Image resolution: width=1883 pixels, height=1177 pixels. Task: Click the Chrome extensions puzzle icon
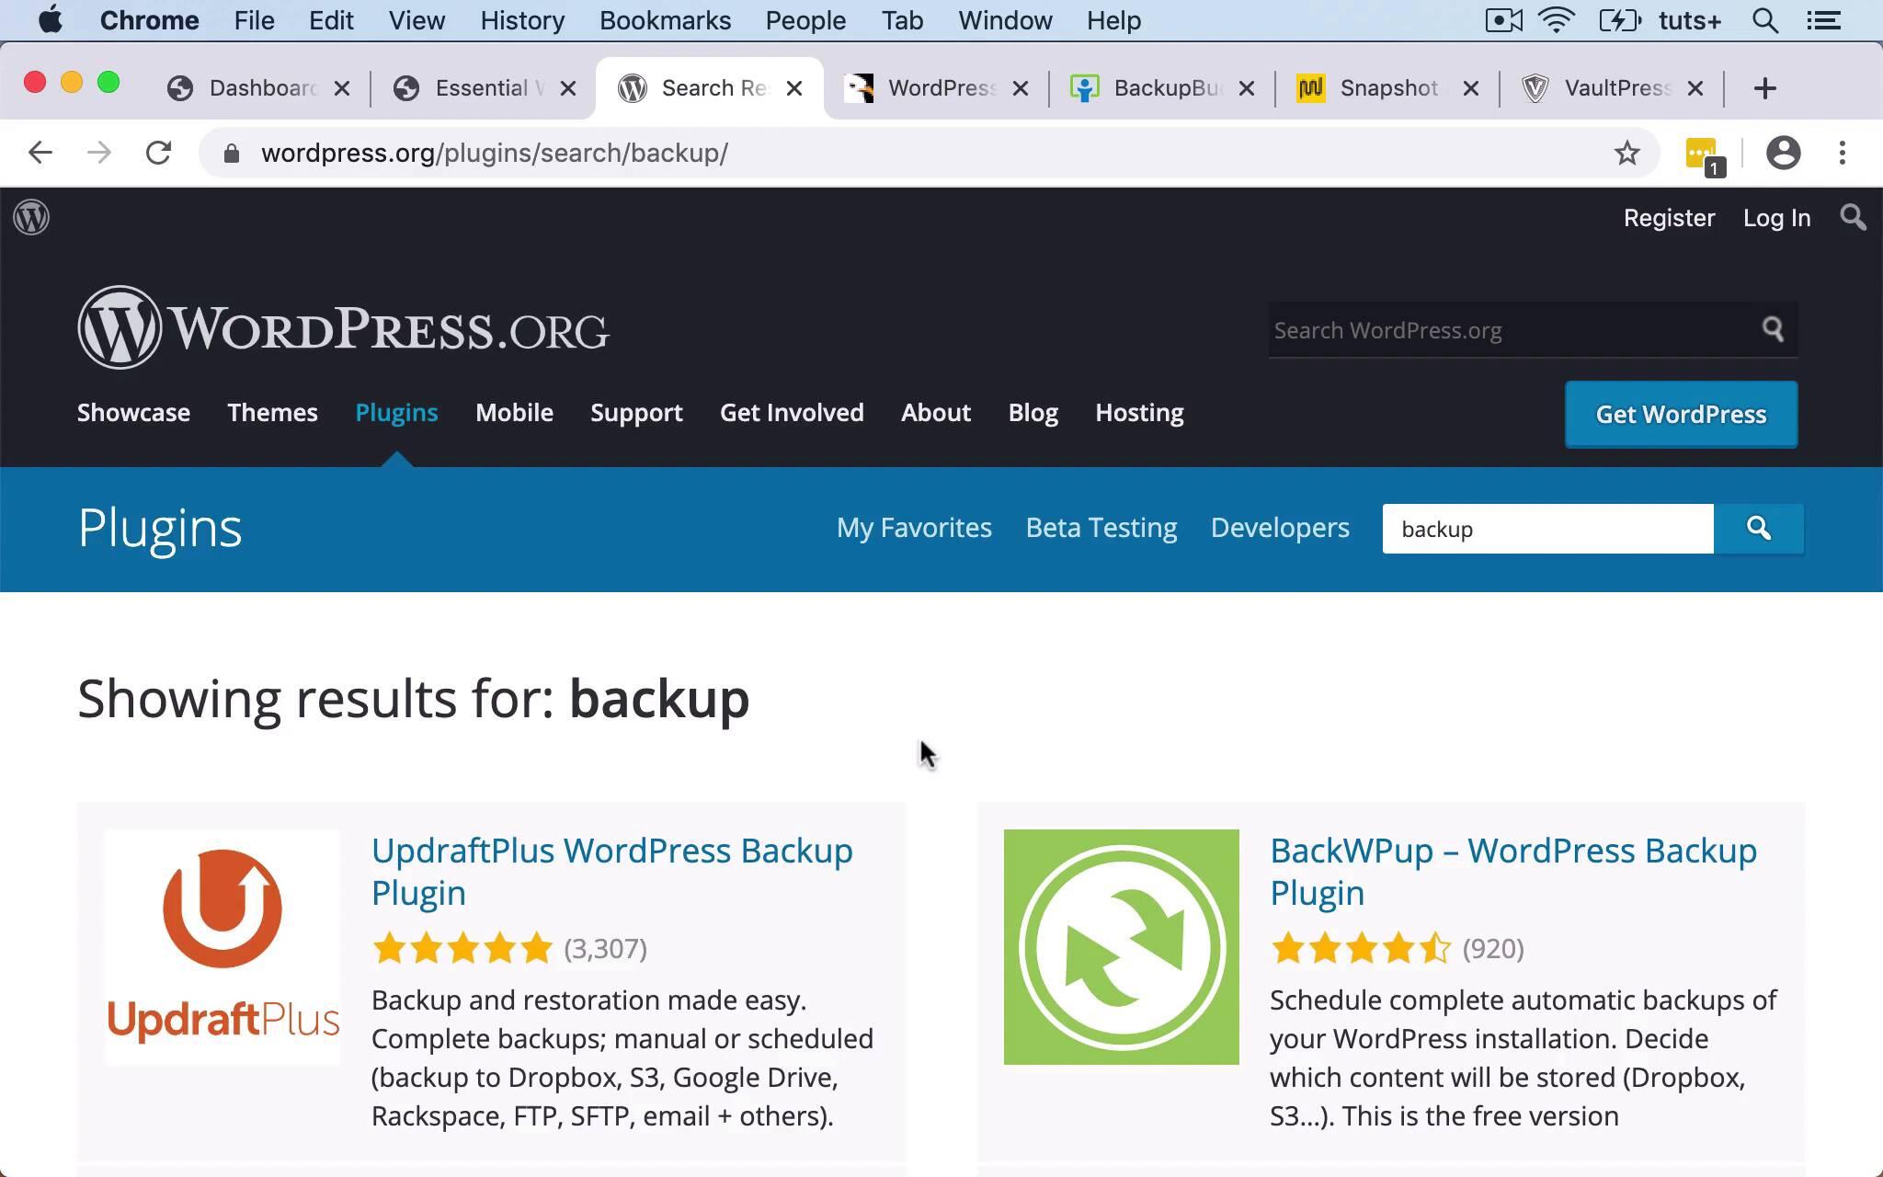click(1704, 152)
